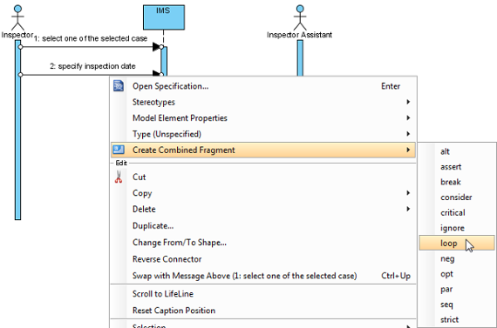Image resolution: width=497 pixels, height=328 pixels.
Task: Pick the opt fragment type
Action: click(x=457, y=274)
